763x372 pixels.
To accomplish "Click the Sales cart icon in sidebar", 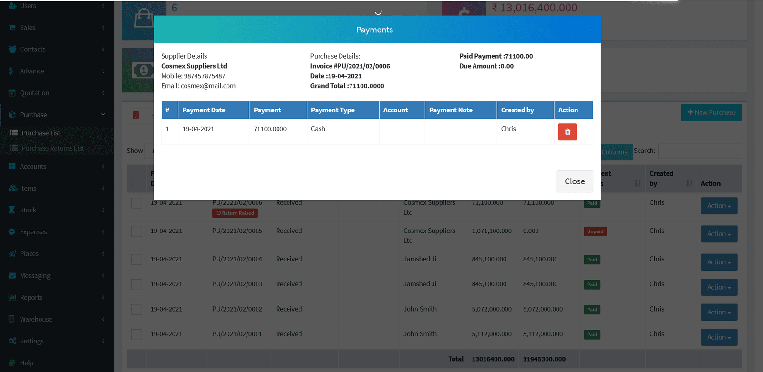I will [x=12, y=28].
